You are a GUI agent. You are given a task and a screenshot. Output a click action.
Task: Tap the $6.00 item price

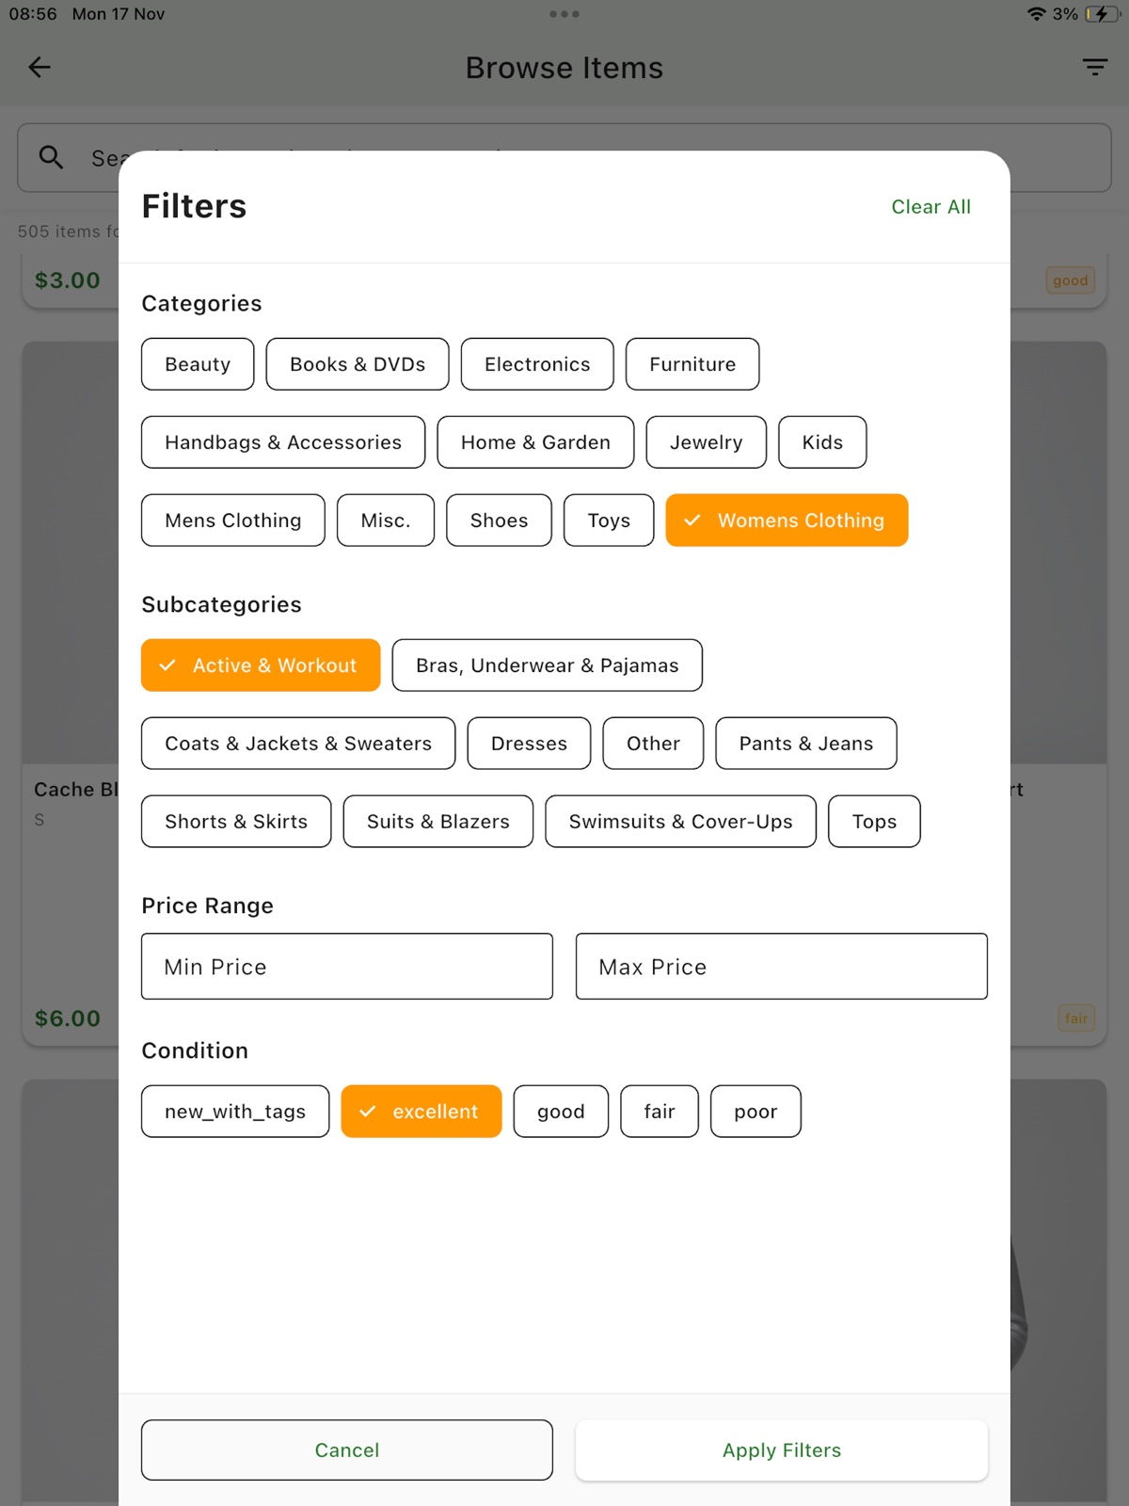68,1018
